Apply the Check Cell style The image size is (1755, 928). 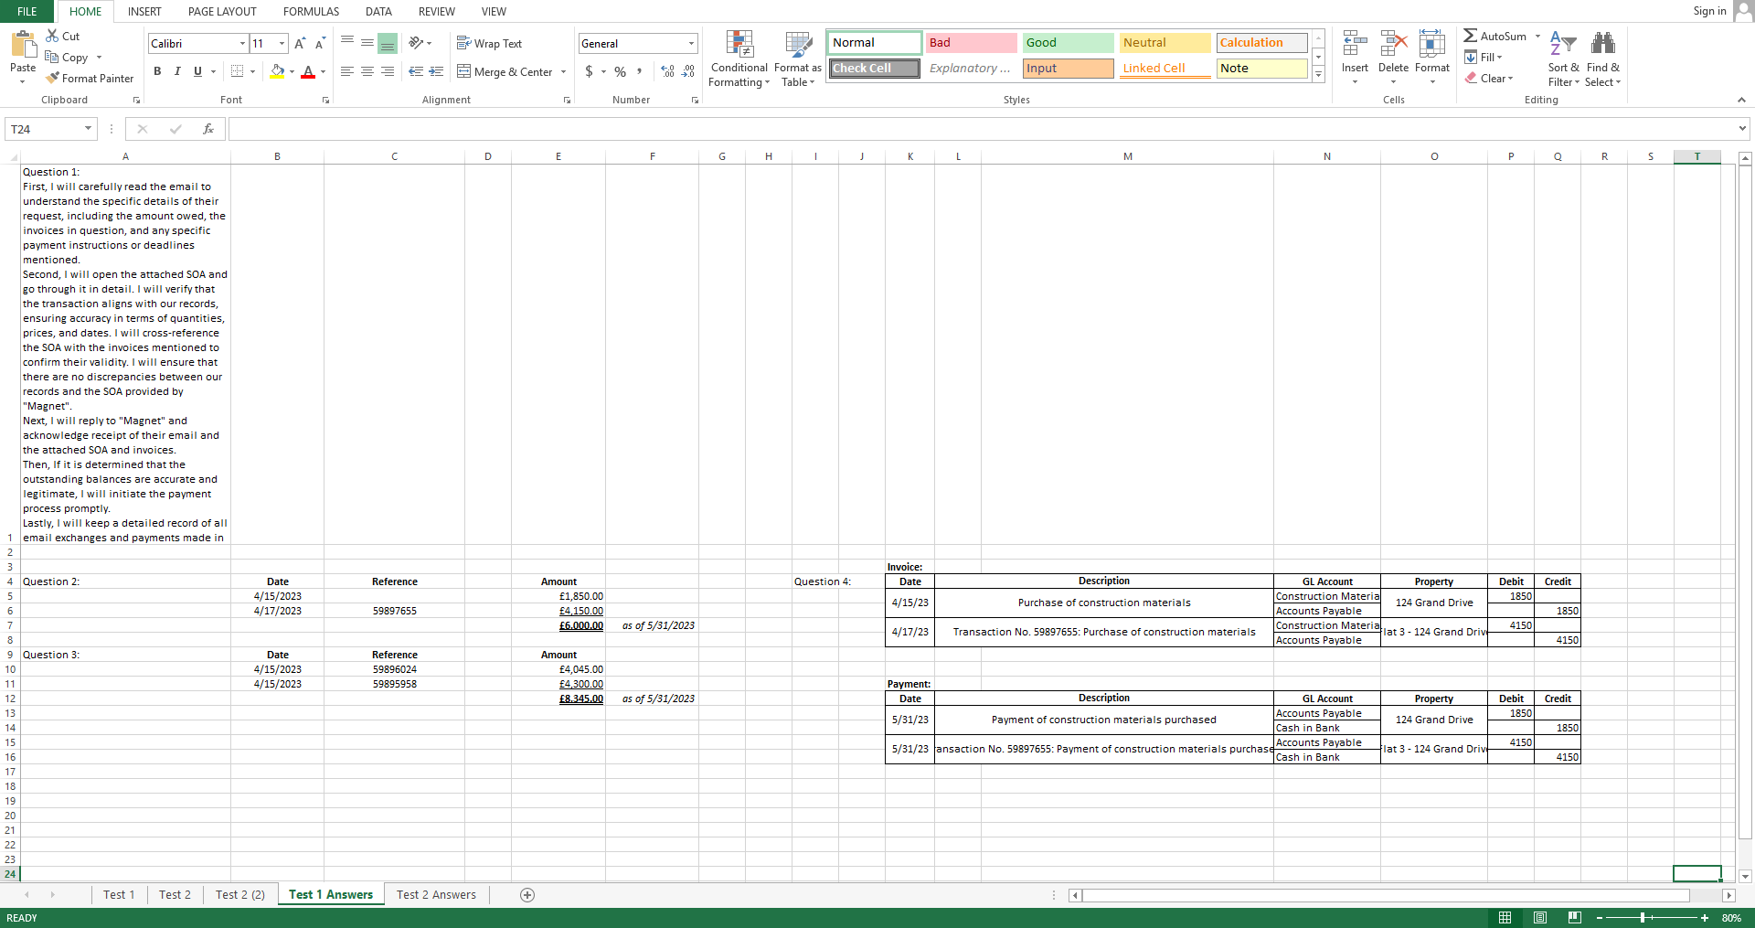pos(875,69)
